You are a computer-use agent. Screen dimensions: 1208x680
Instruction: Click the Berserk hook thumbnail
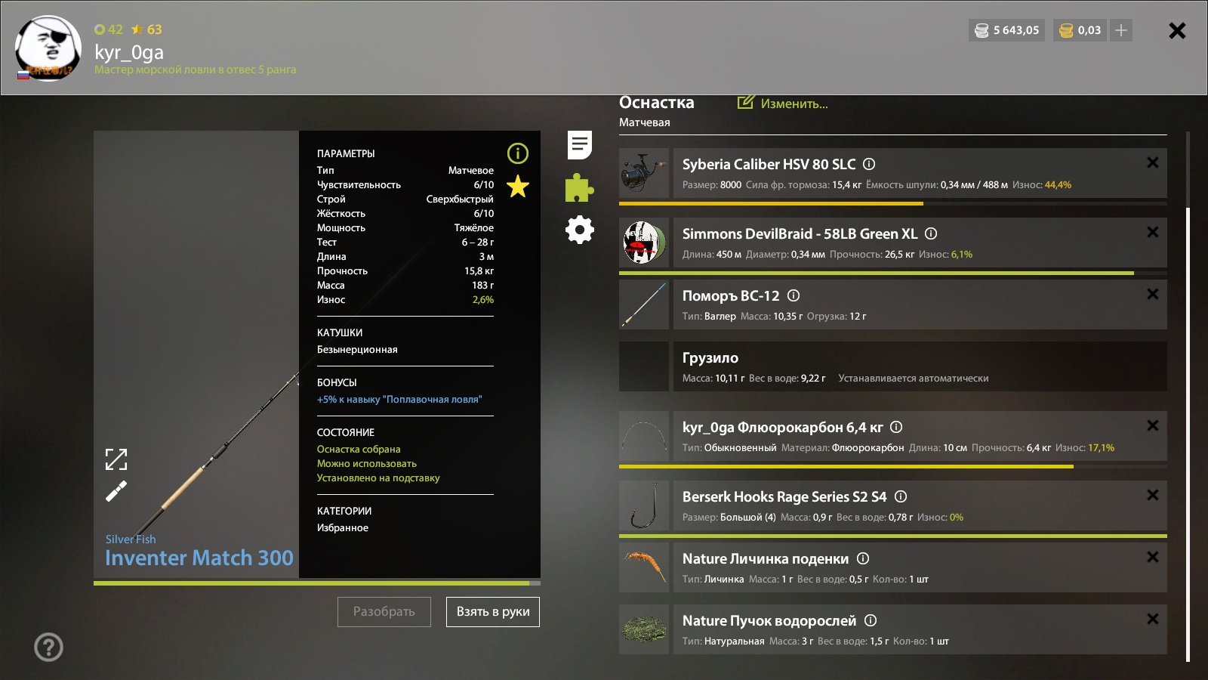point(644,505)
